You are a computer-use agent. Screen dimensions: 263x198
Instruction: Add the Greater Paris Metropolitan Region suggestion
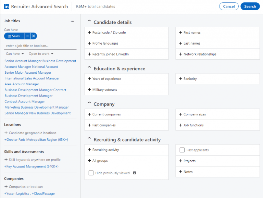coord(36,140)
